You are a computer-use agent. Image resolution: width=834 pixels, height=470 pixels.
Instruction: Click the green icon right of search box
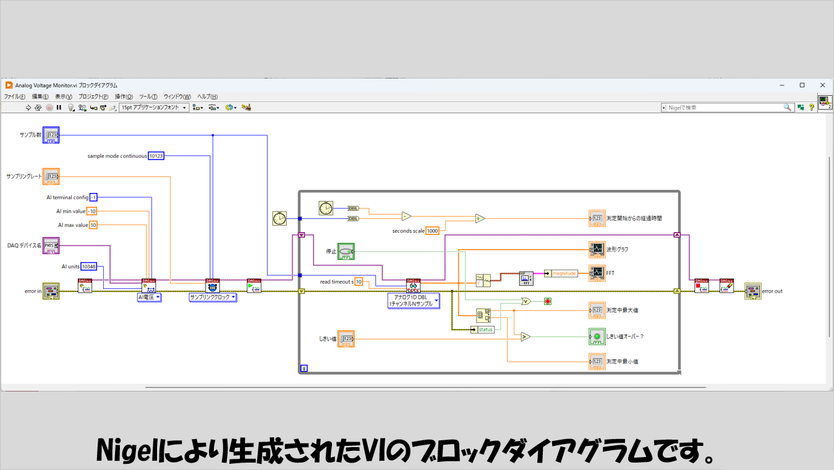801,108
